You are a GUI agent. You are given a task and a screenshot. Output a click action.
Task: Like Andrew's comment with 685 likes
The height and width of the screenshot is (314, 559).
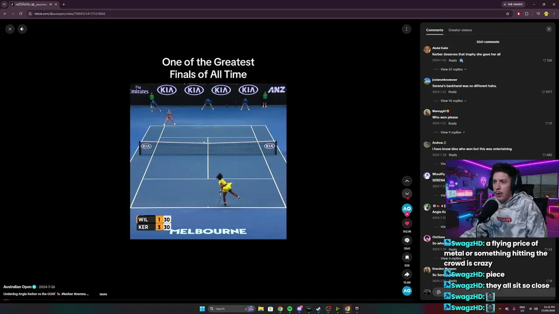(x=544, y=155)
